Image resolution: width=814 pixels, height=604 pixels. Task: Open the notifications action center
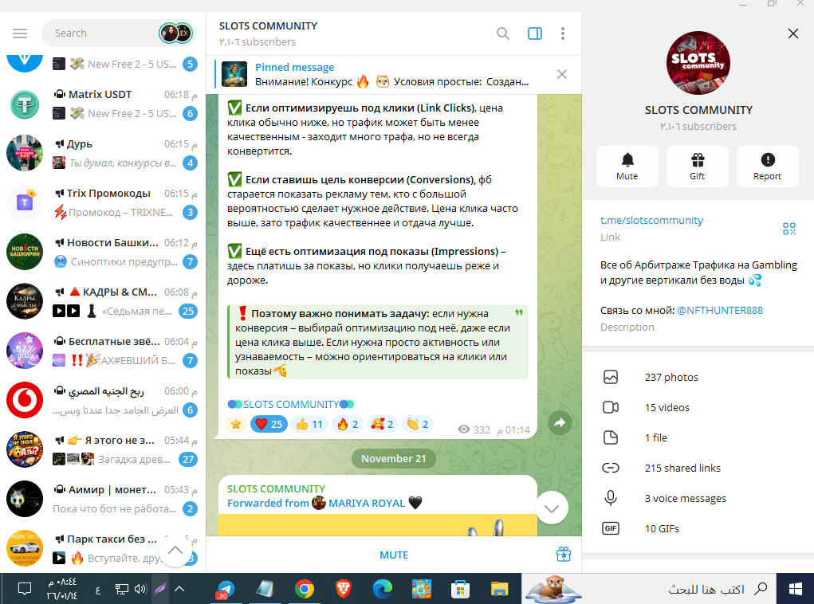[25, 589]
